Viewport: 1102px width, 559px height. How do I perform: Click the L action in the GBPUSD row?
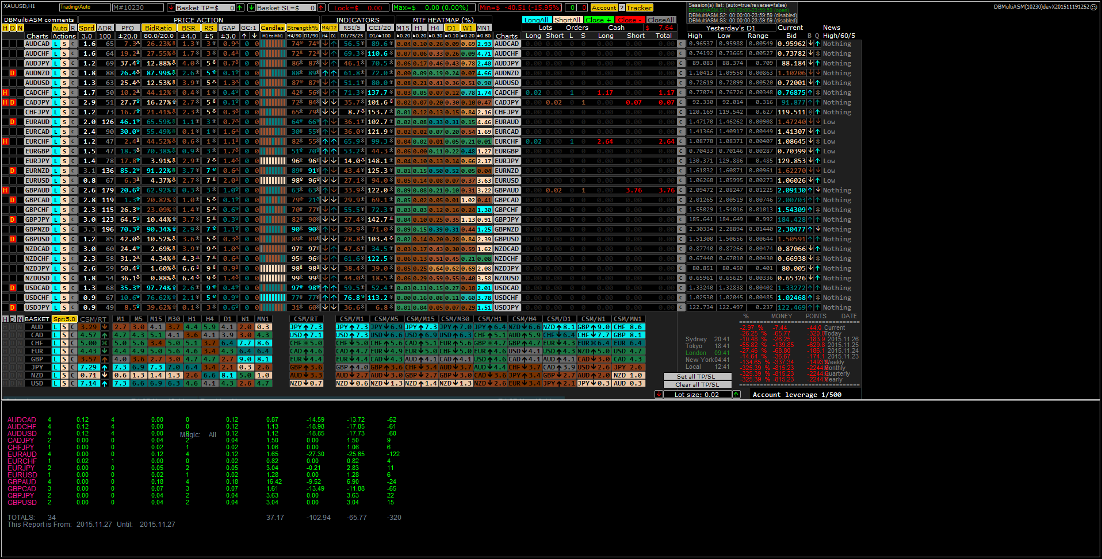coord(56,239)
